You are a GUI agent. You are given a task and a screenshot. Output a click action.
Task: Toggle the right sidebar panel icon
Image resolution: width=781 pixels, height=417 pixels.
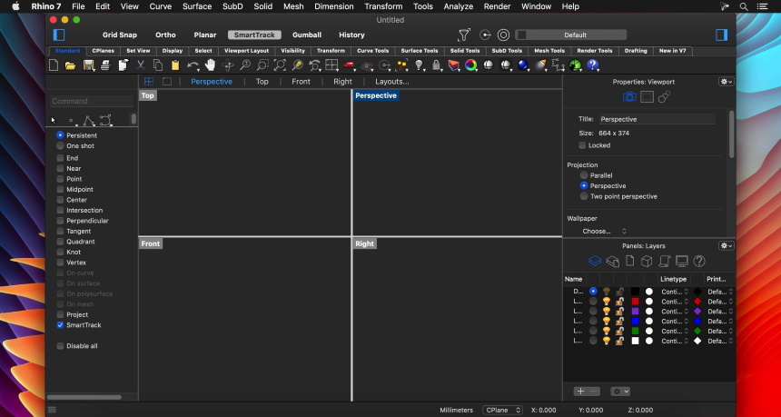click(721, 35)
